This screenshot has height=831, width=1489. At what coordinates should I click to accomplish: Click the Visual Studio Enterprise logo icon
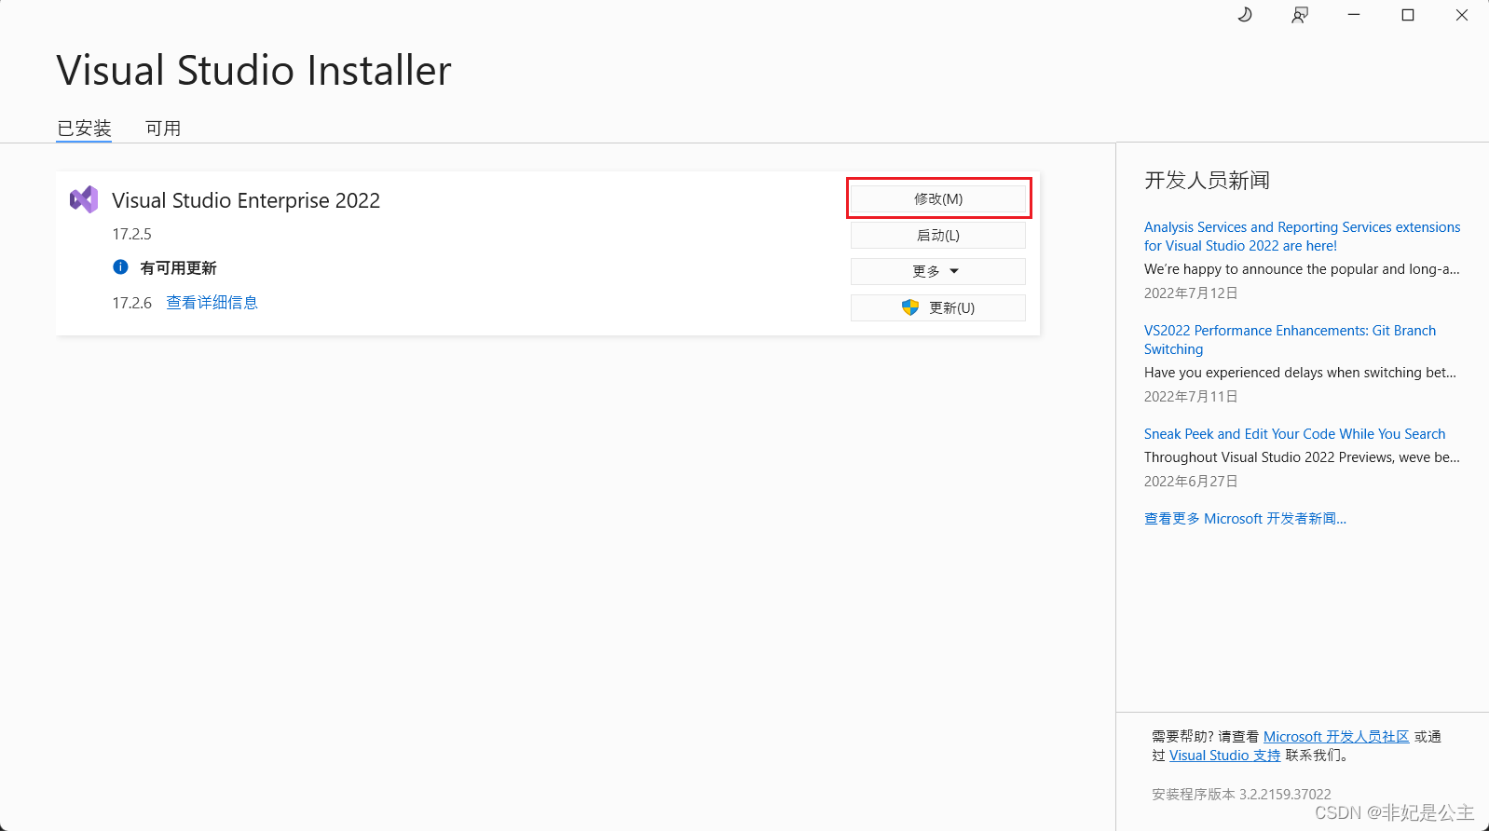pyautogui.click(x=84, y=199)
